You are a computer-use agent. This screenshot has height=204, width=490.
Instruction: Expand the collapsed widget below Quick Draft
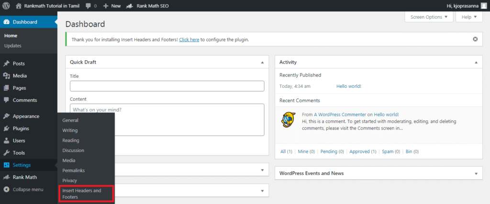(x=262, y=170)
